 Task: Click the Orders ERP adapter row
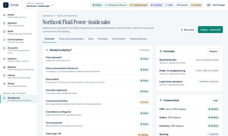tap(189, 118)
